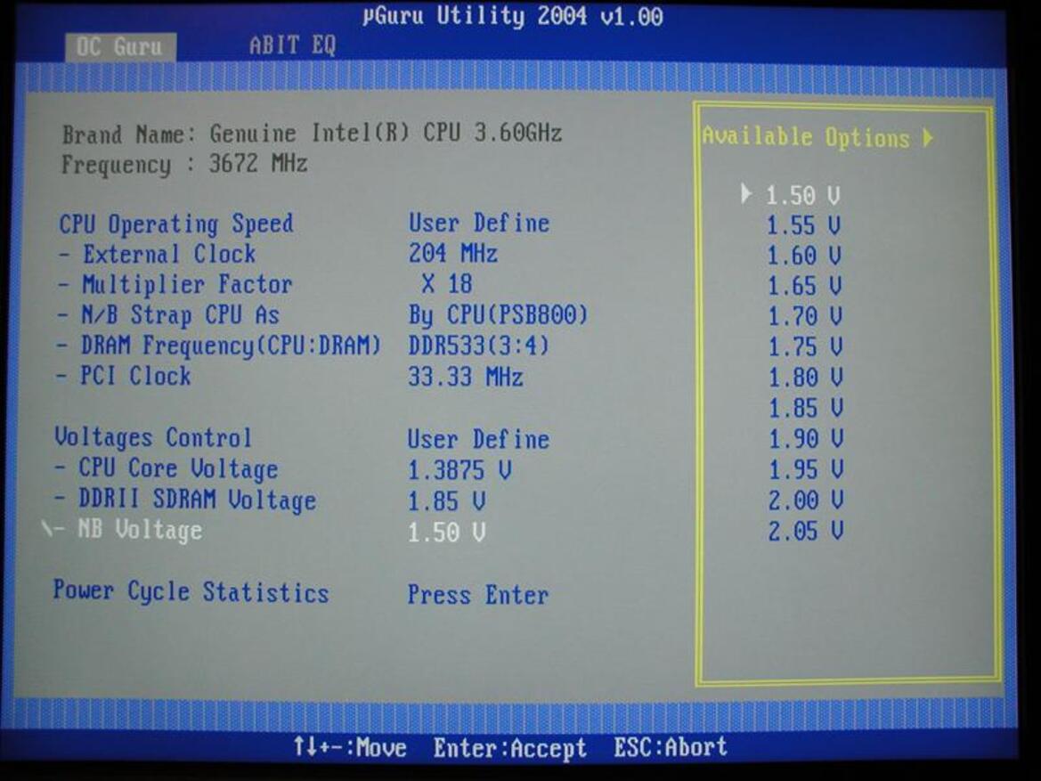Open the Power Cycle Statistics entry
Screen dimensions: 1041x781
(x=191, y=591)
